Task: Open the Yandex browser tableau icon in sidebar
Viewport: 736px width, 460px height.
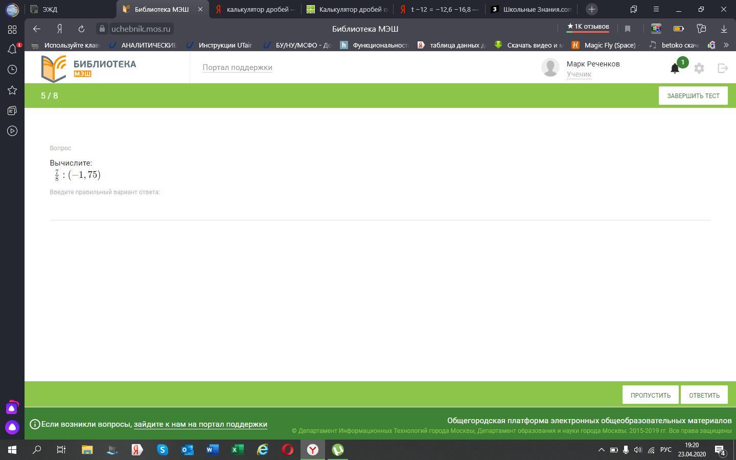Action: click(x=12, y=30)
